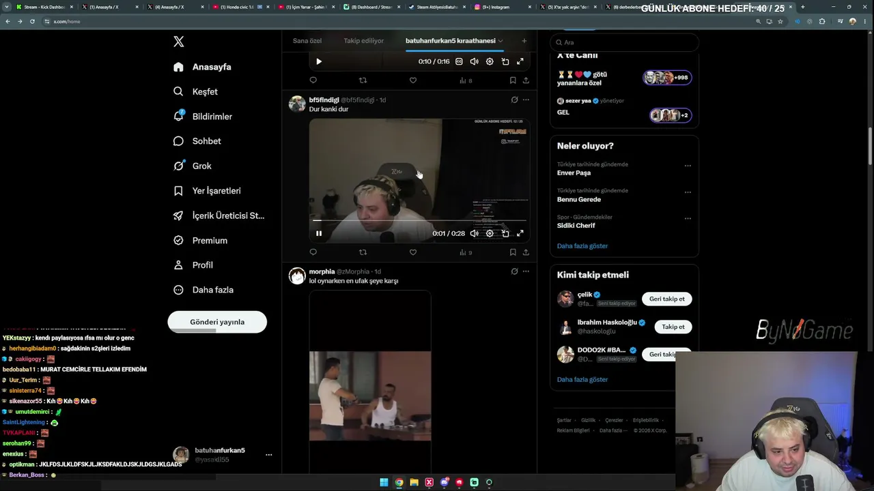Open Grok explain on bf5findigi post
Image resolution: width=874 pixels, height=491 pixels.
click(514, 100)
